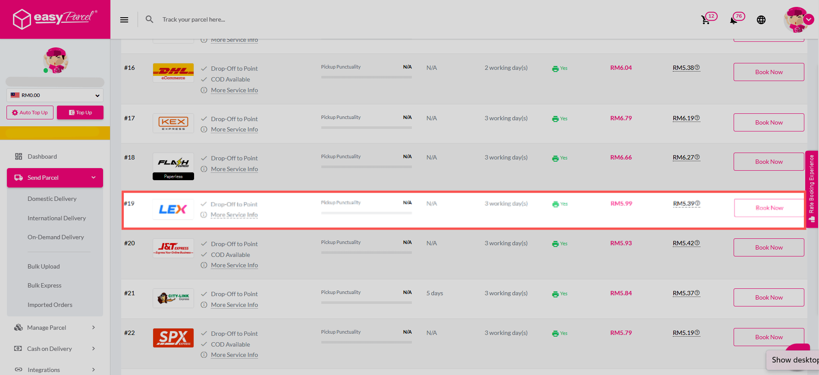Select Domestic Delivery in sidebar
This screenshot has height=375, width=819.
point(52,199)
